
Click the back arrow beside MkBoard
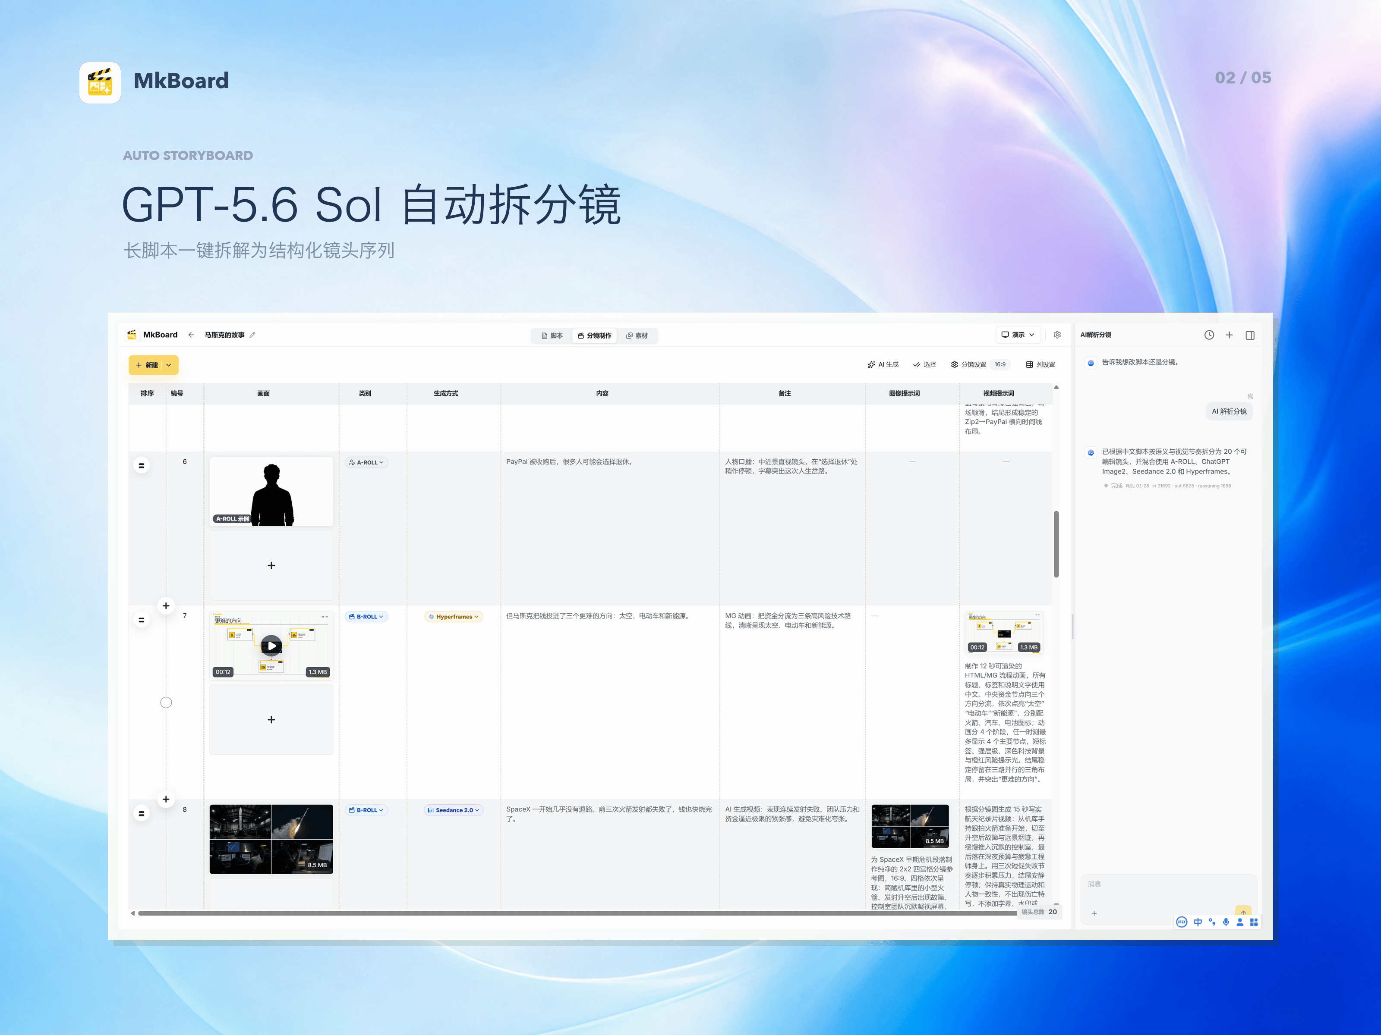point(191,335)
